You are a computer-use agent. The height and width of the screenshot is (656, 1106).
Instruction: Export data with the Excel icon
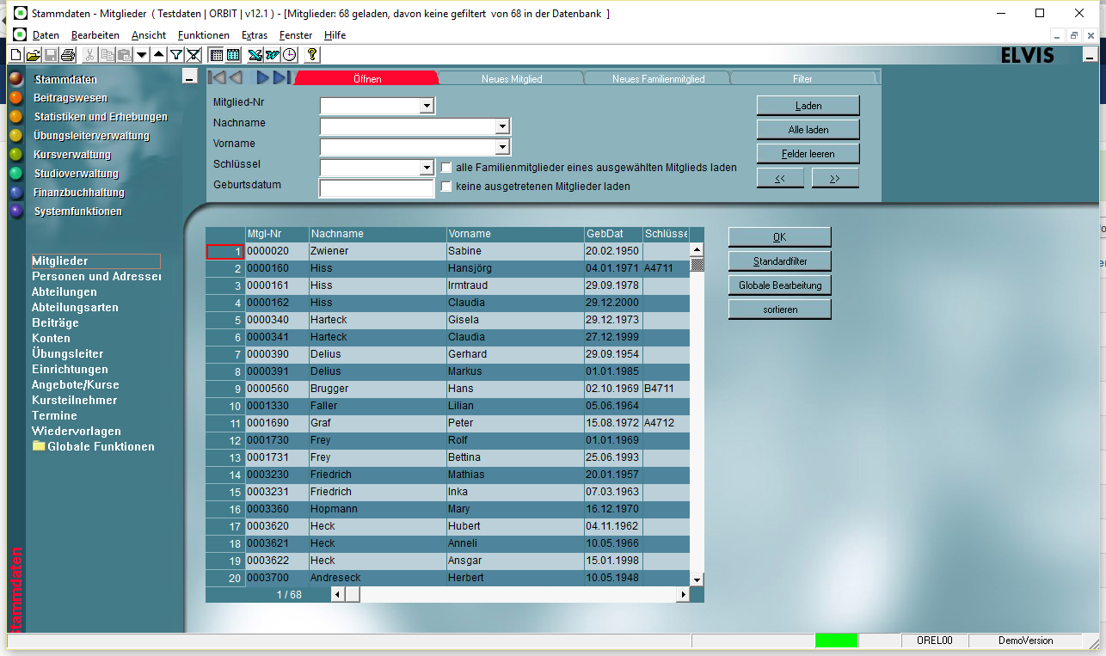click(x=255, y=54)
